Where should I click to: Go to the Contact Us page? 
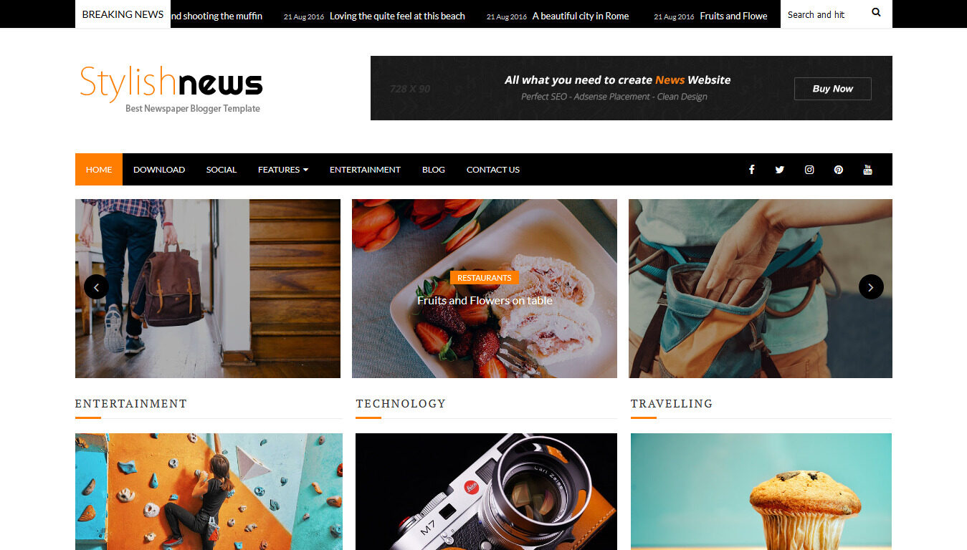pyautogui.click(x=493, y=170)
